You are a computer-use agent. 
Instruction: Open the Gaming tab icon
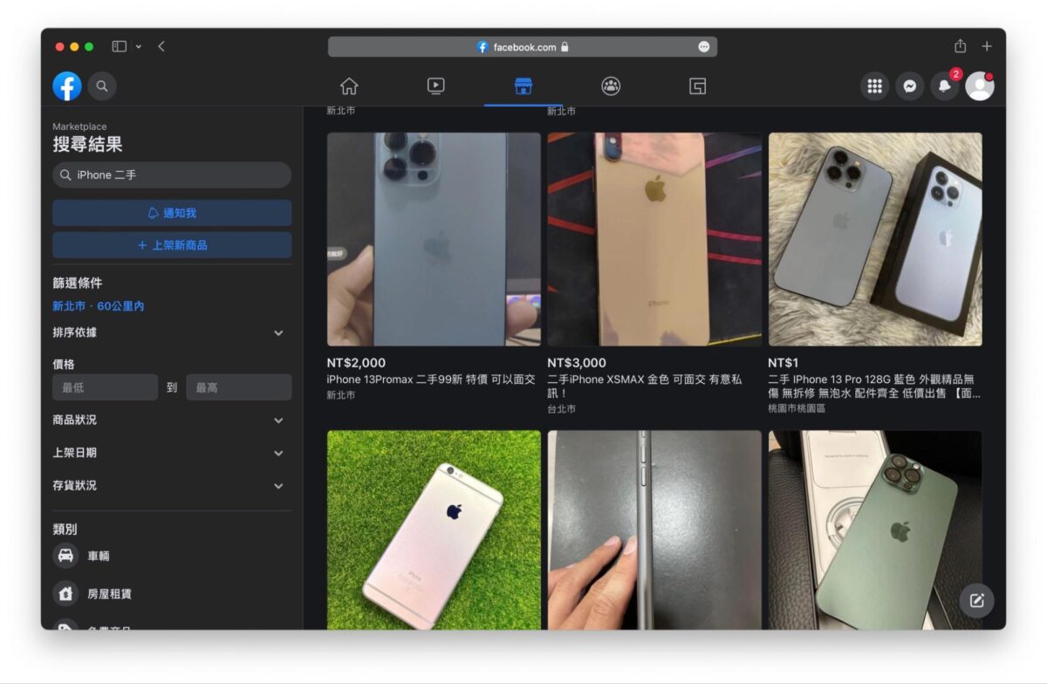tap(697, 86)
